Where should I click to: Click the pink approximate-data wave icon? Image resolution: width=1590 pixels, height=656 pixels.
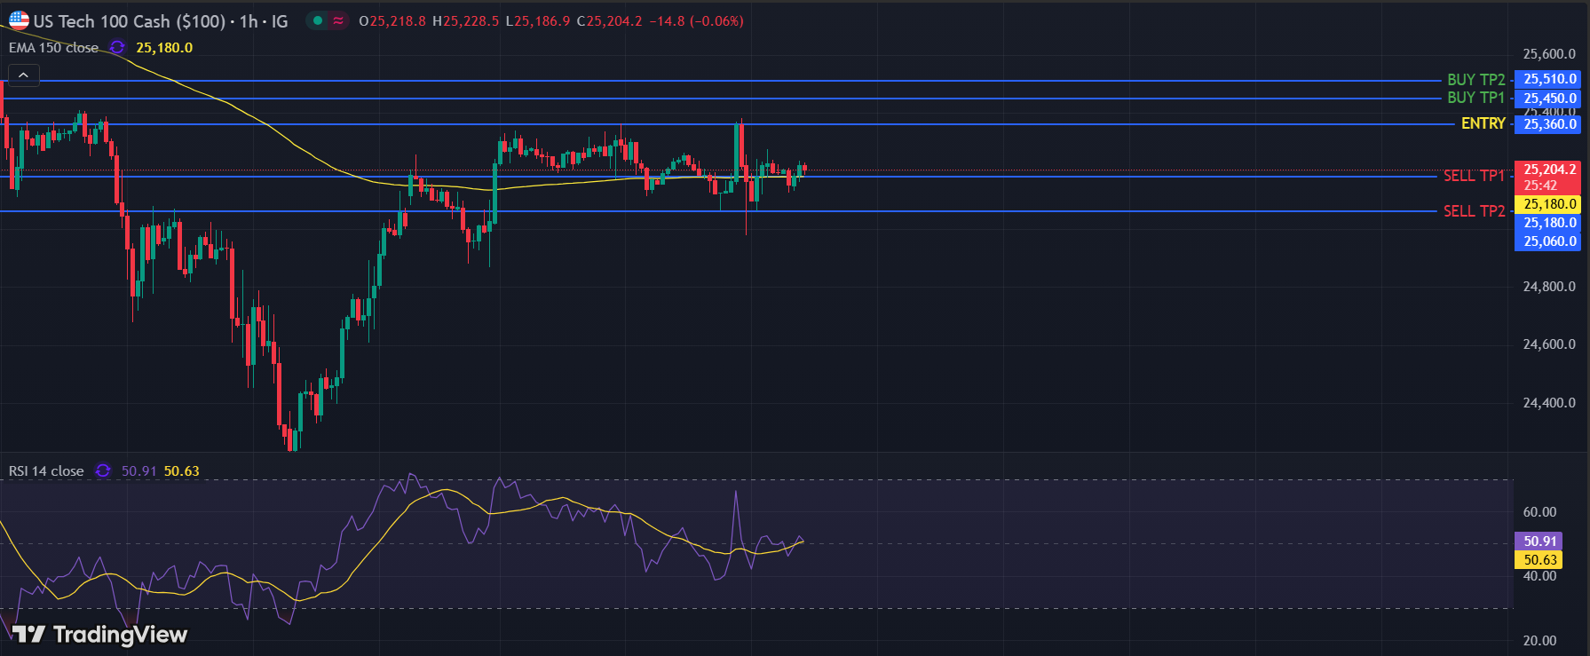(x=338, y=20)
